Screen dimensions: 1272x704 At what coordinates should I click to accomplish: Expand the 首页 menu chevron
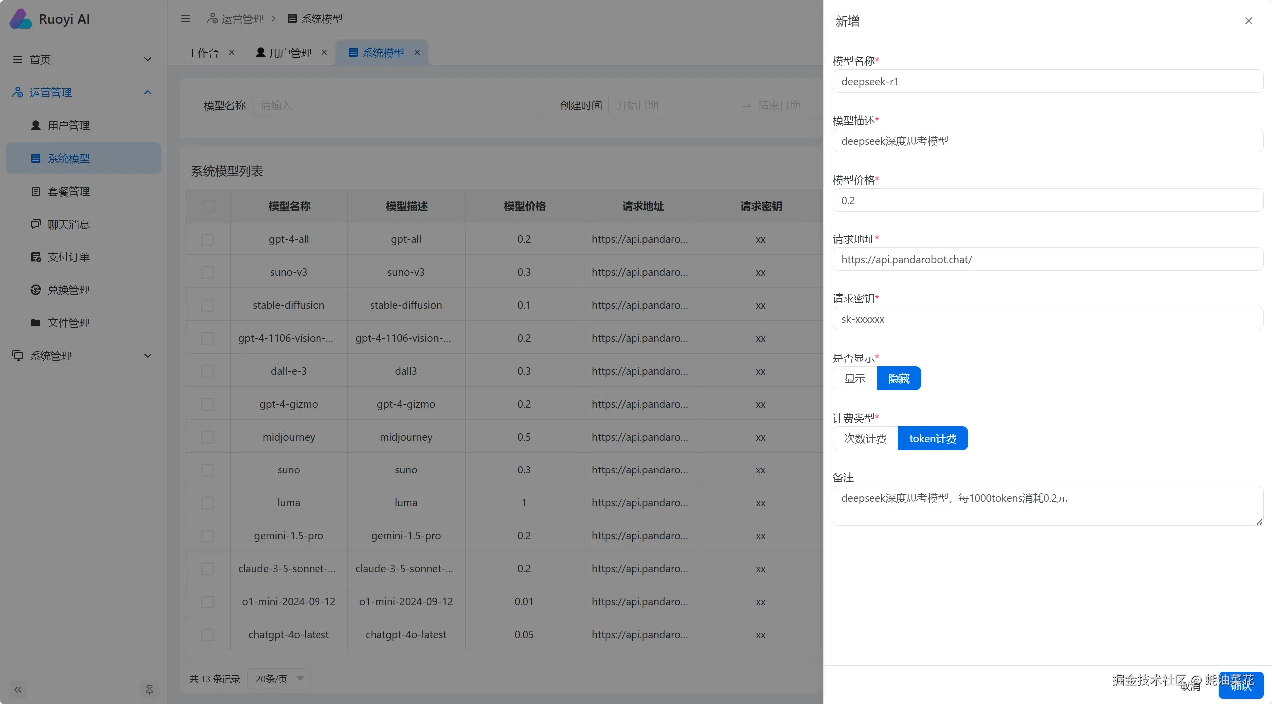(x=148, y=59)
